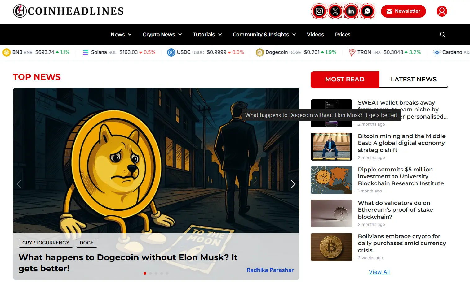Open Bolivians embrace crypto article
The width and height of the screenshot is (470, 289).
click(402, 243)
